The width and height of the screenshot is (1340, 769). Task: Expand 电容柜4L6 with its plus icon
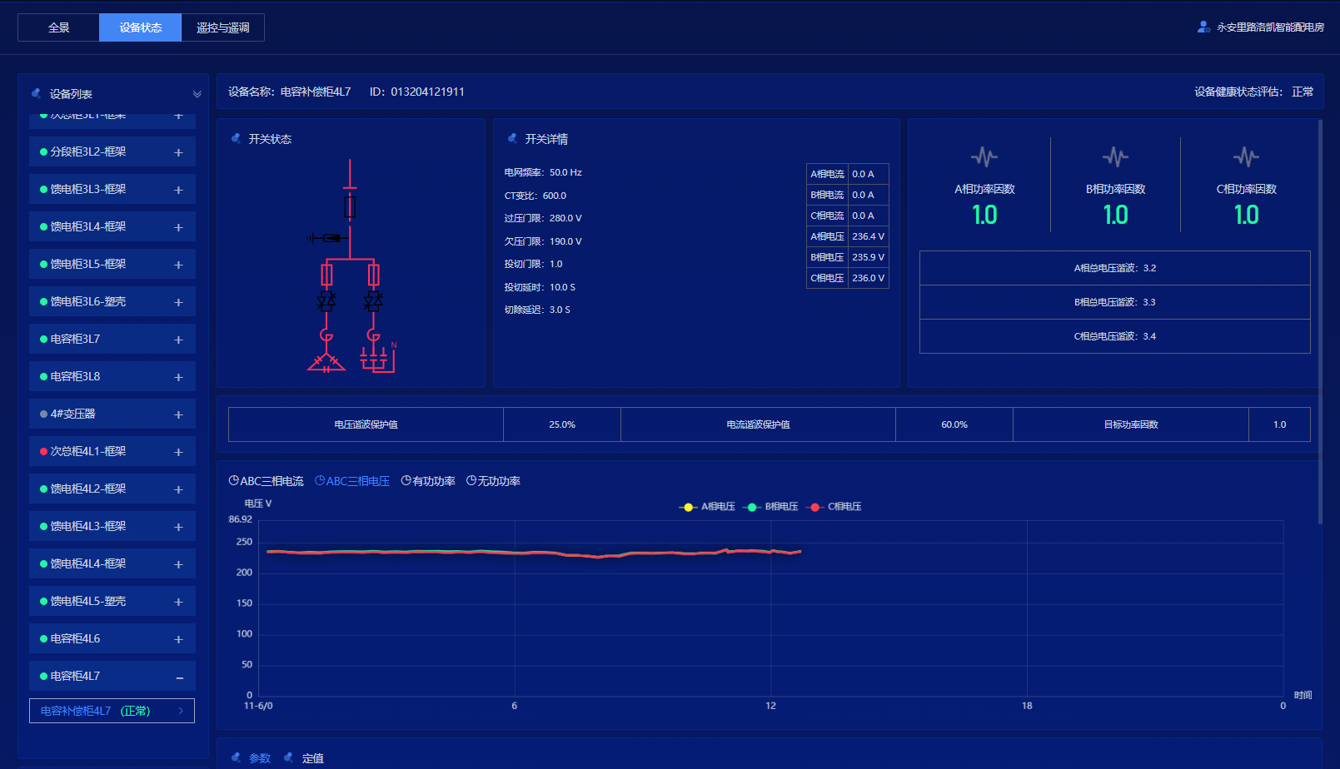[178, 639]
